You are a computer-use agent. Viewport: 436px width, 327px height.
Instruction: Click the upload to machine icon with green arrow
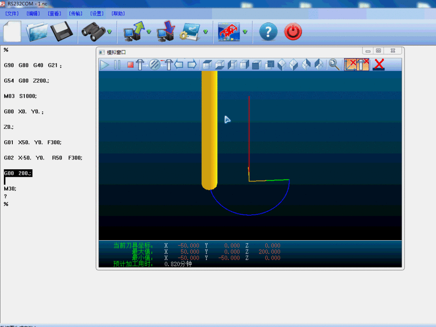click(x=133, y=32)
